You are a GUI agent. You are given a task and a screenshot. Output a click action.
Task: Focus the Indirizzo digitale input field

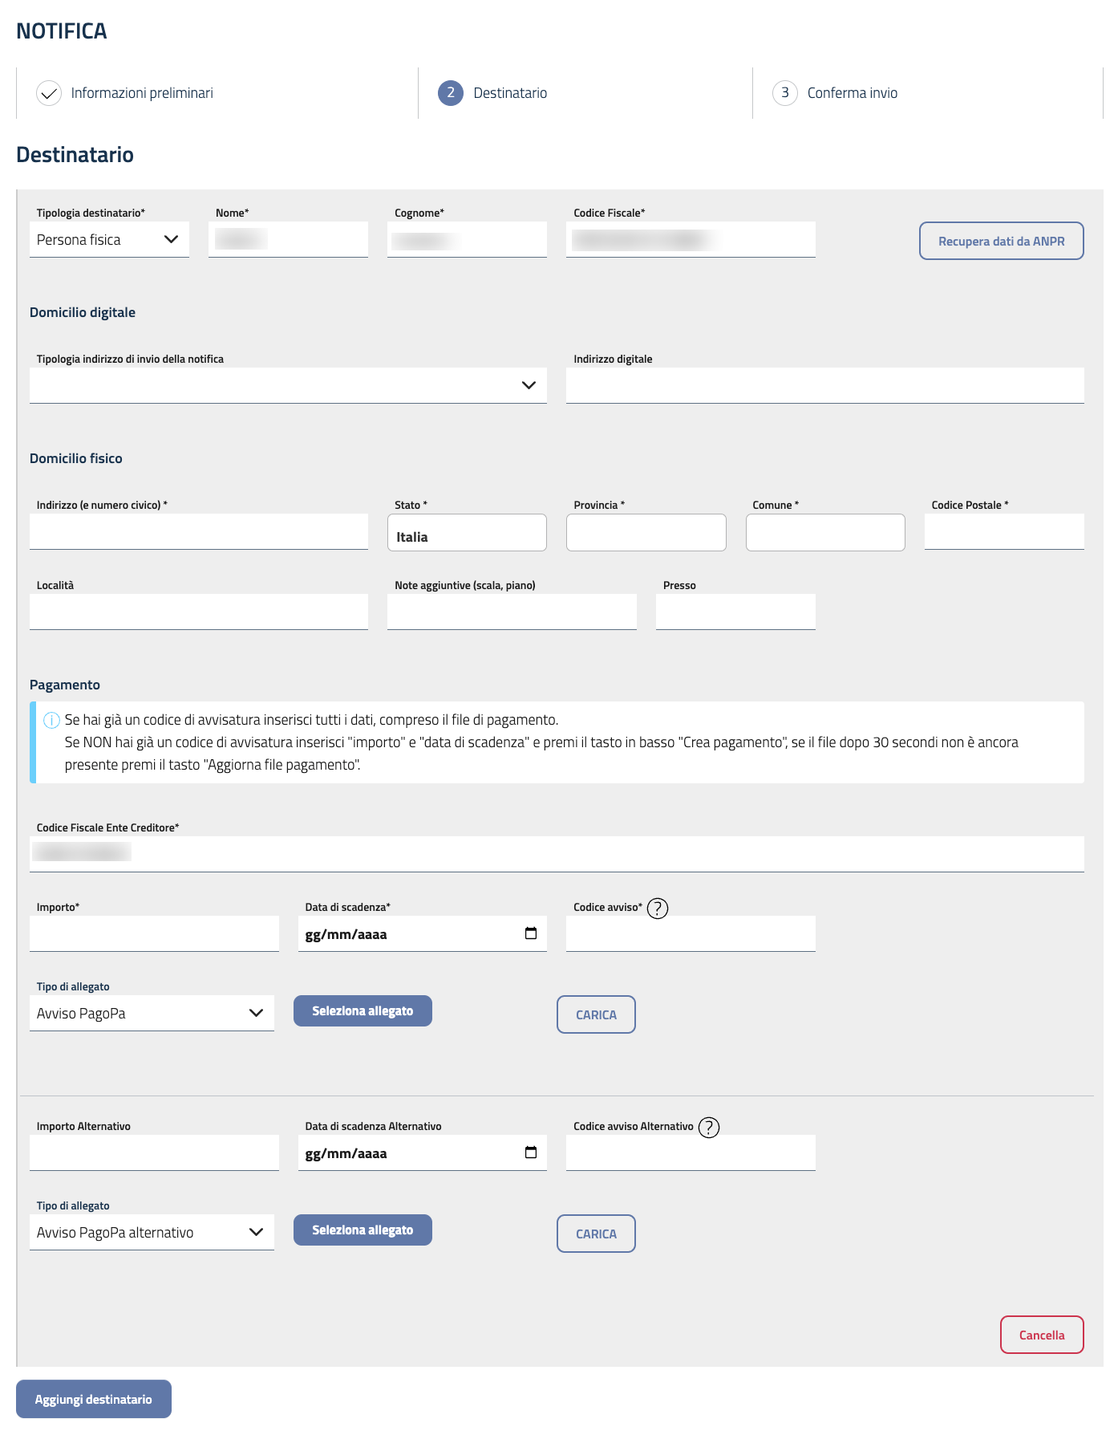click(x=824, y=385)
